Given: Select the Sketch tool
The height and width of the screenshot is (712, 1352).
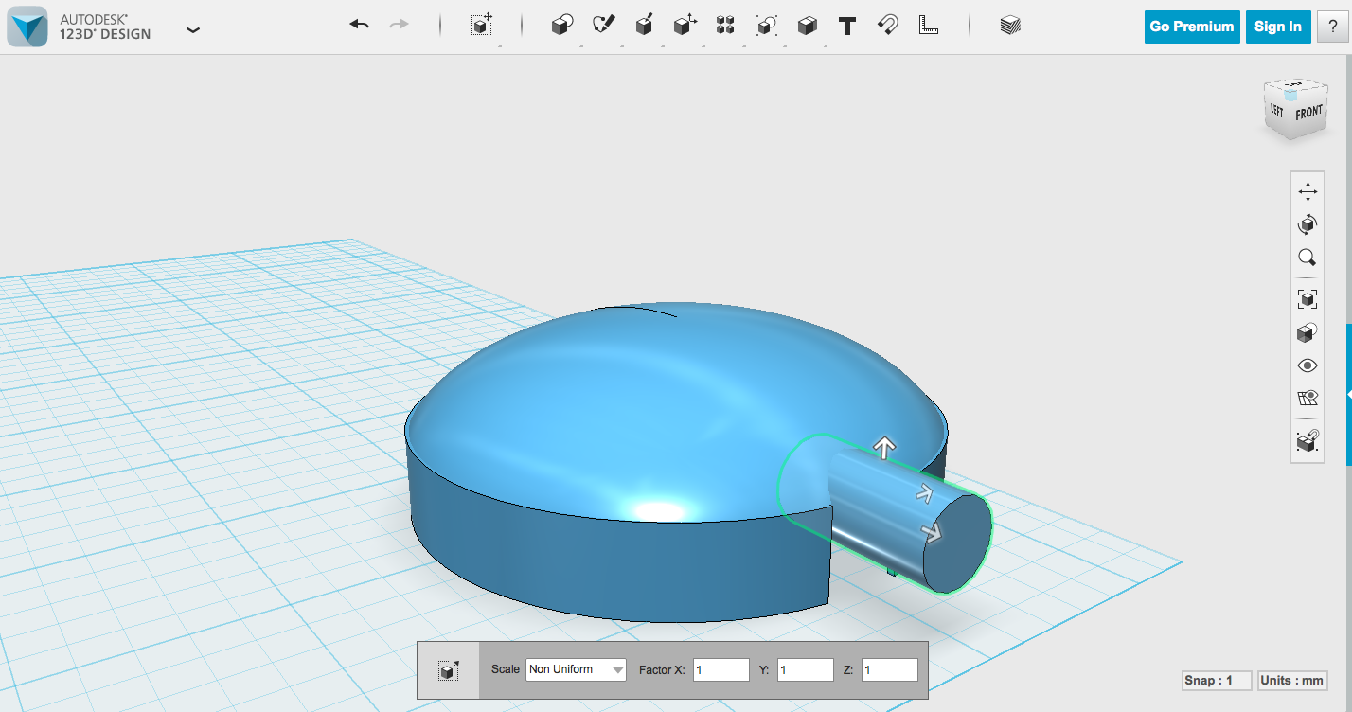Looking at the screenshot, I should [x=604, y=26].
